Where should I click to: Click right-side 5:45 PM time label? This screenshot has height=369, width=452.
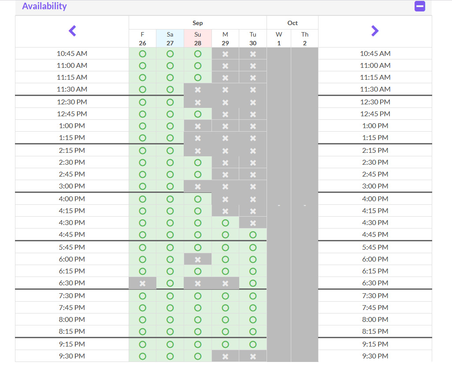pyautogui.click(x=375, y=247)
